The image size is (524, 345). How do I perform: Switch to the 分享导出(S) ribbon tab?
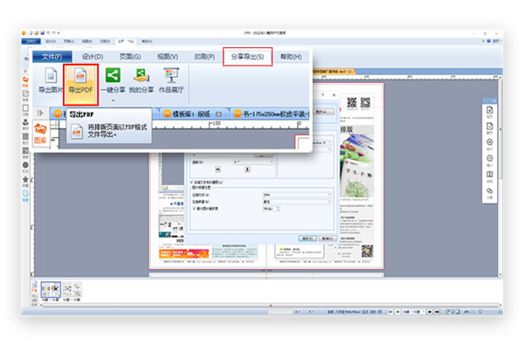tap(247, 57)
